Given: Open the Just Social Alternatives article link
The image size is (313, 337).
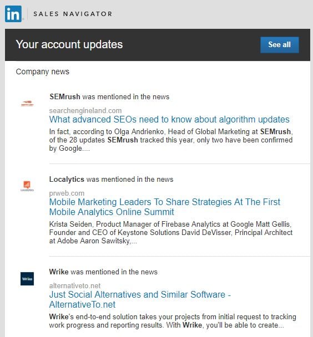Looking at the screenshot, I should pyautogui.click(x=140, y=299).
